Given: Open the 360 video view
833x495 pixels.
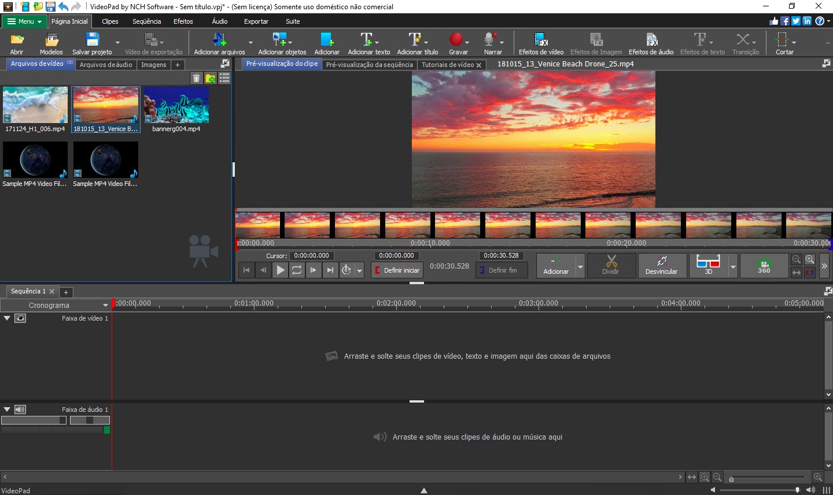Looking at the screenshot, I should pyautogui.click(x=764, y=266).
